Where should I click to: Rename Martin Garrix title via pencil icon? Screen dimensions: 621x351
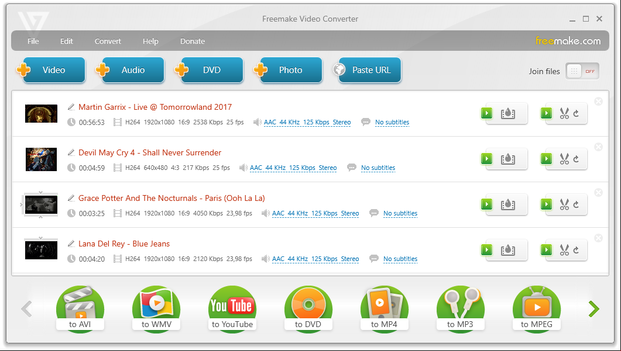click(71, 107)
